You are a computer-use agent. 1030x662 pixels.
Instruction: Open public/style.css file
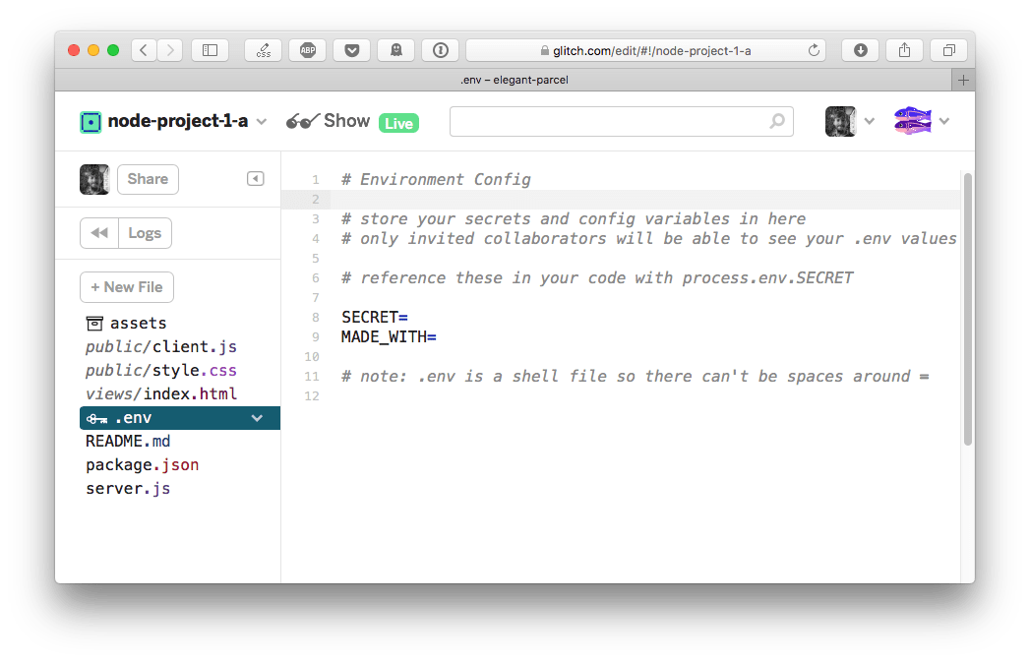pos(161,371)
